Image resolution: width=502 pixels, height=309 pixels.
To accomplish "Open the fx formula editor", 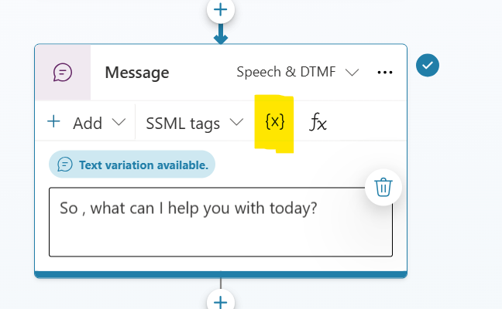I will point(318,122).
